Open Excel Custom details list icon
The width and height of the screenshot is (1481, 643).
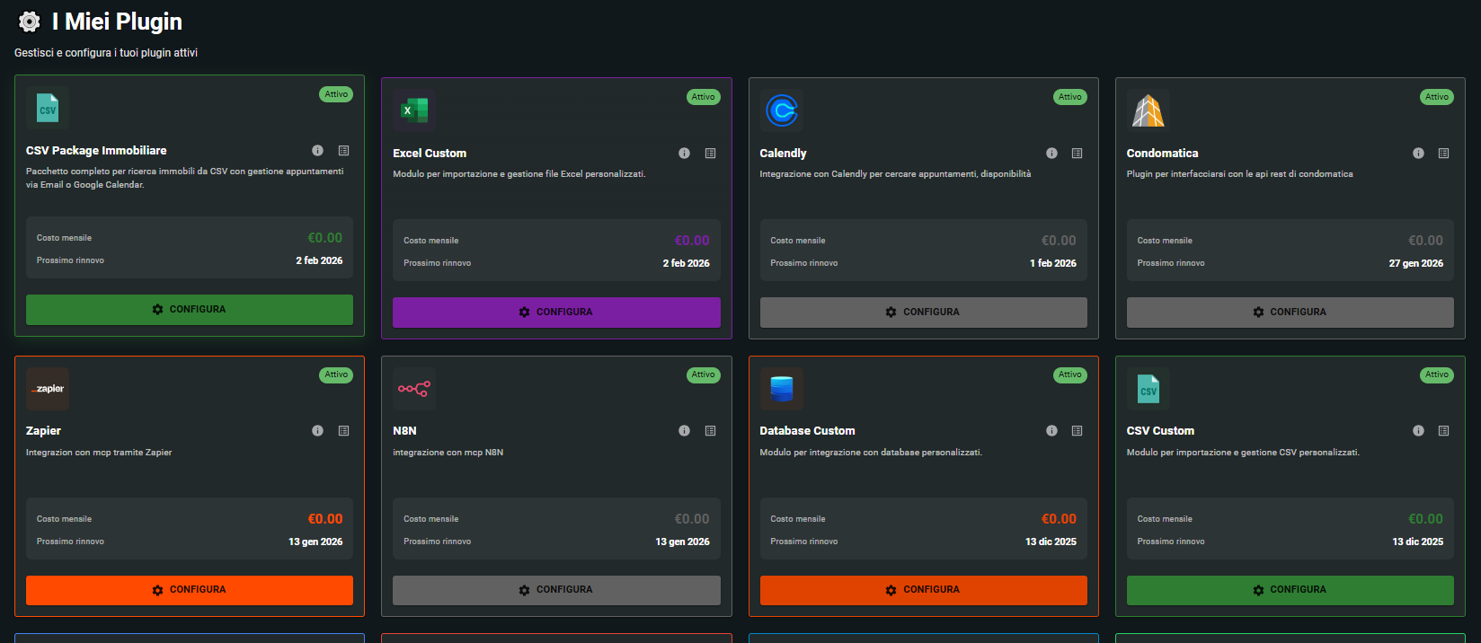[x=710, y=154]
